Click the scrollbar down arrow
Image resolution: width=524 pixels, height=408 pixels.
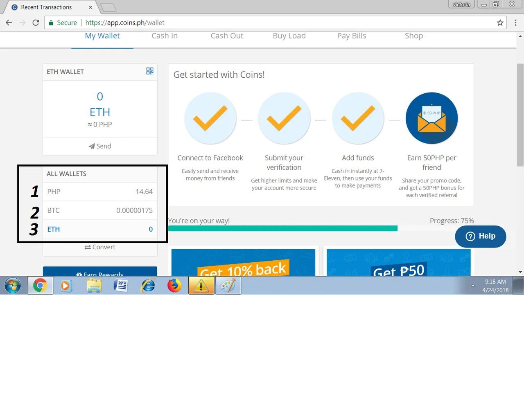coord(520,272)
